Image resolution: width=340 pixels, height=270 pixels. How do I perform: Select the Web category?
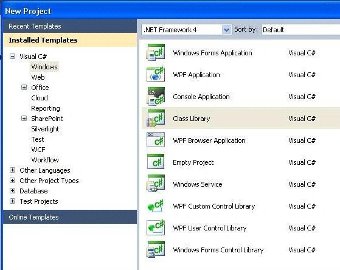pos(38,77)
